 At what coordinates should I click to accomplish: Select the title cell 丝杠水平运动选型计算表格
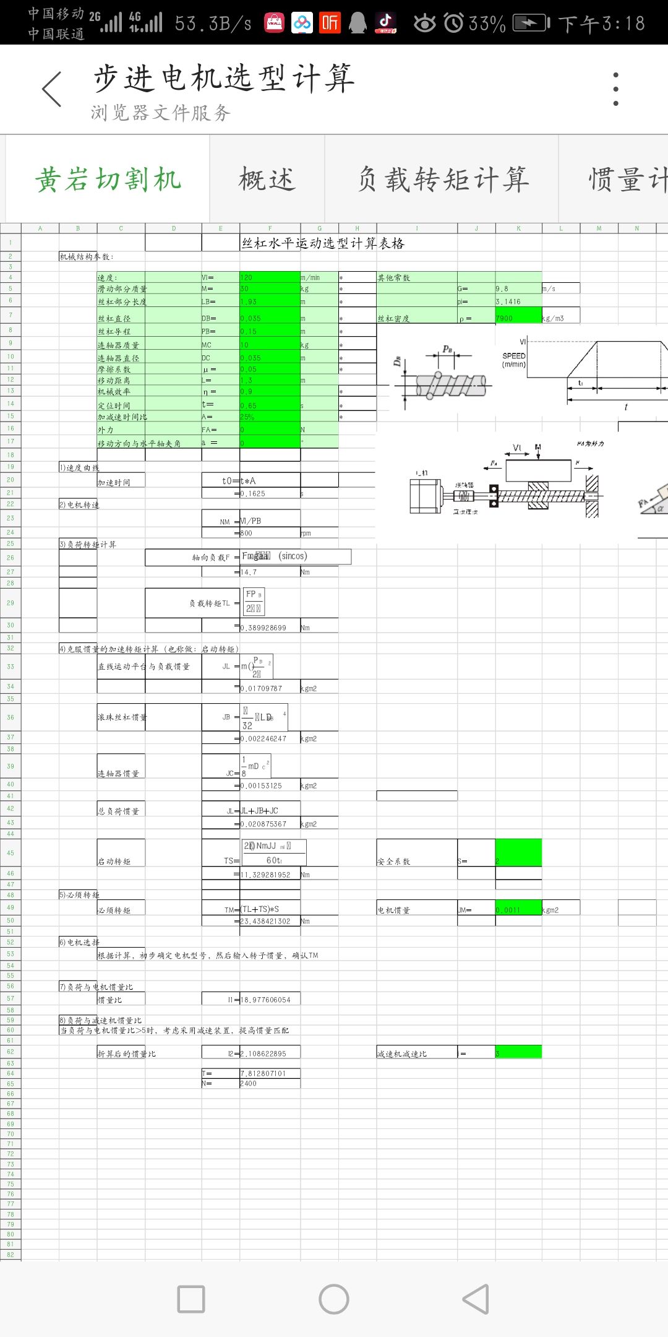323,243
